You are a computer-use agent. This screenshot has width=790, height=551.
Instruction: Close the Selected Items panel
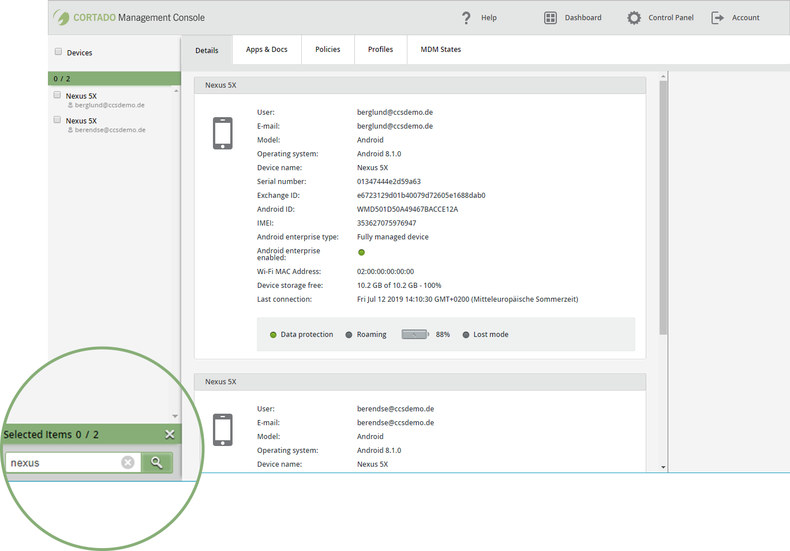click(170, 434)
